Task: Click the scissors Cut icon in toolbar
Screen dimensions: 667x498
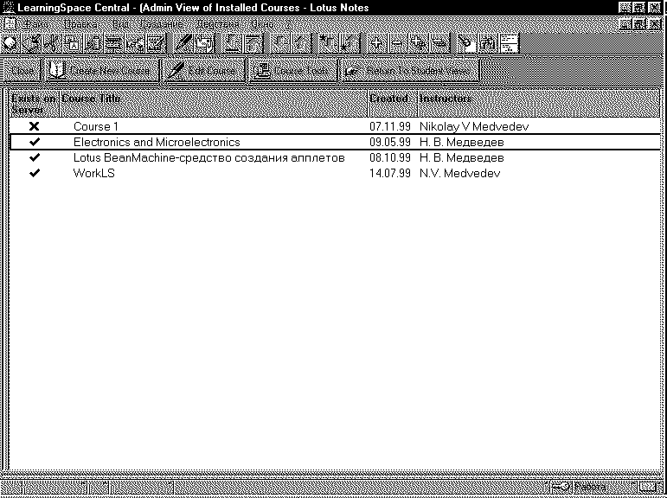Action: [53, 43]
